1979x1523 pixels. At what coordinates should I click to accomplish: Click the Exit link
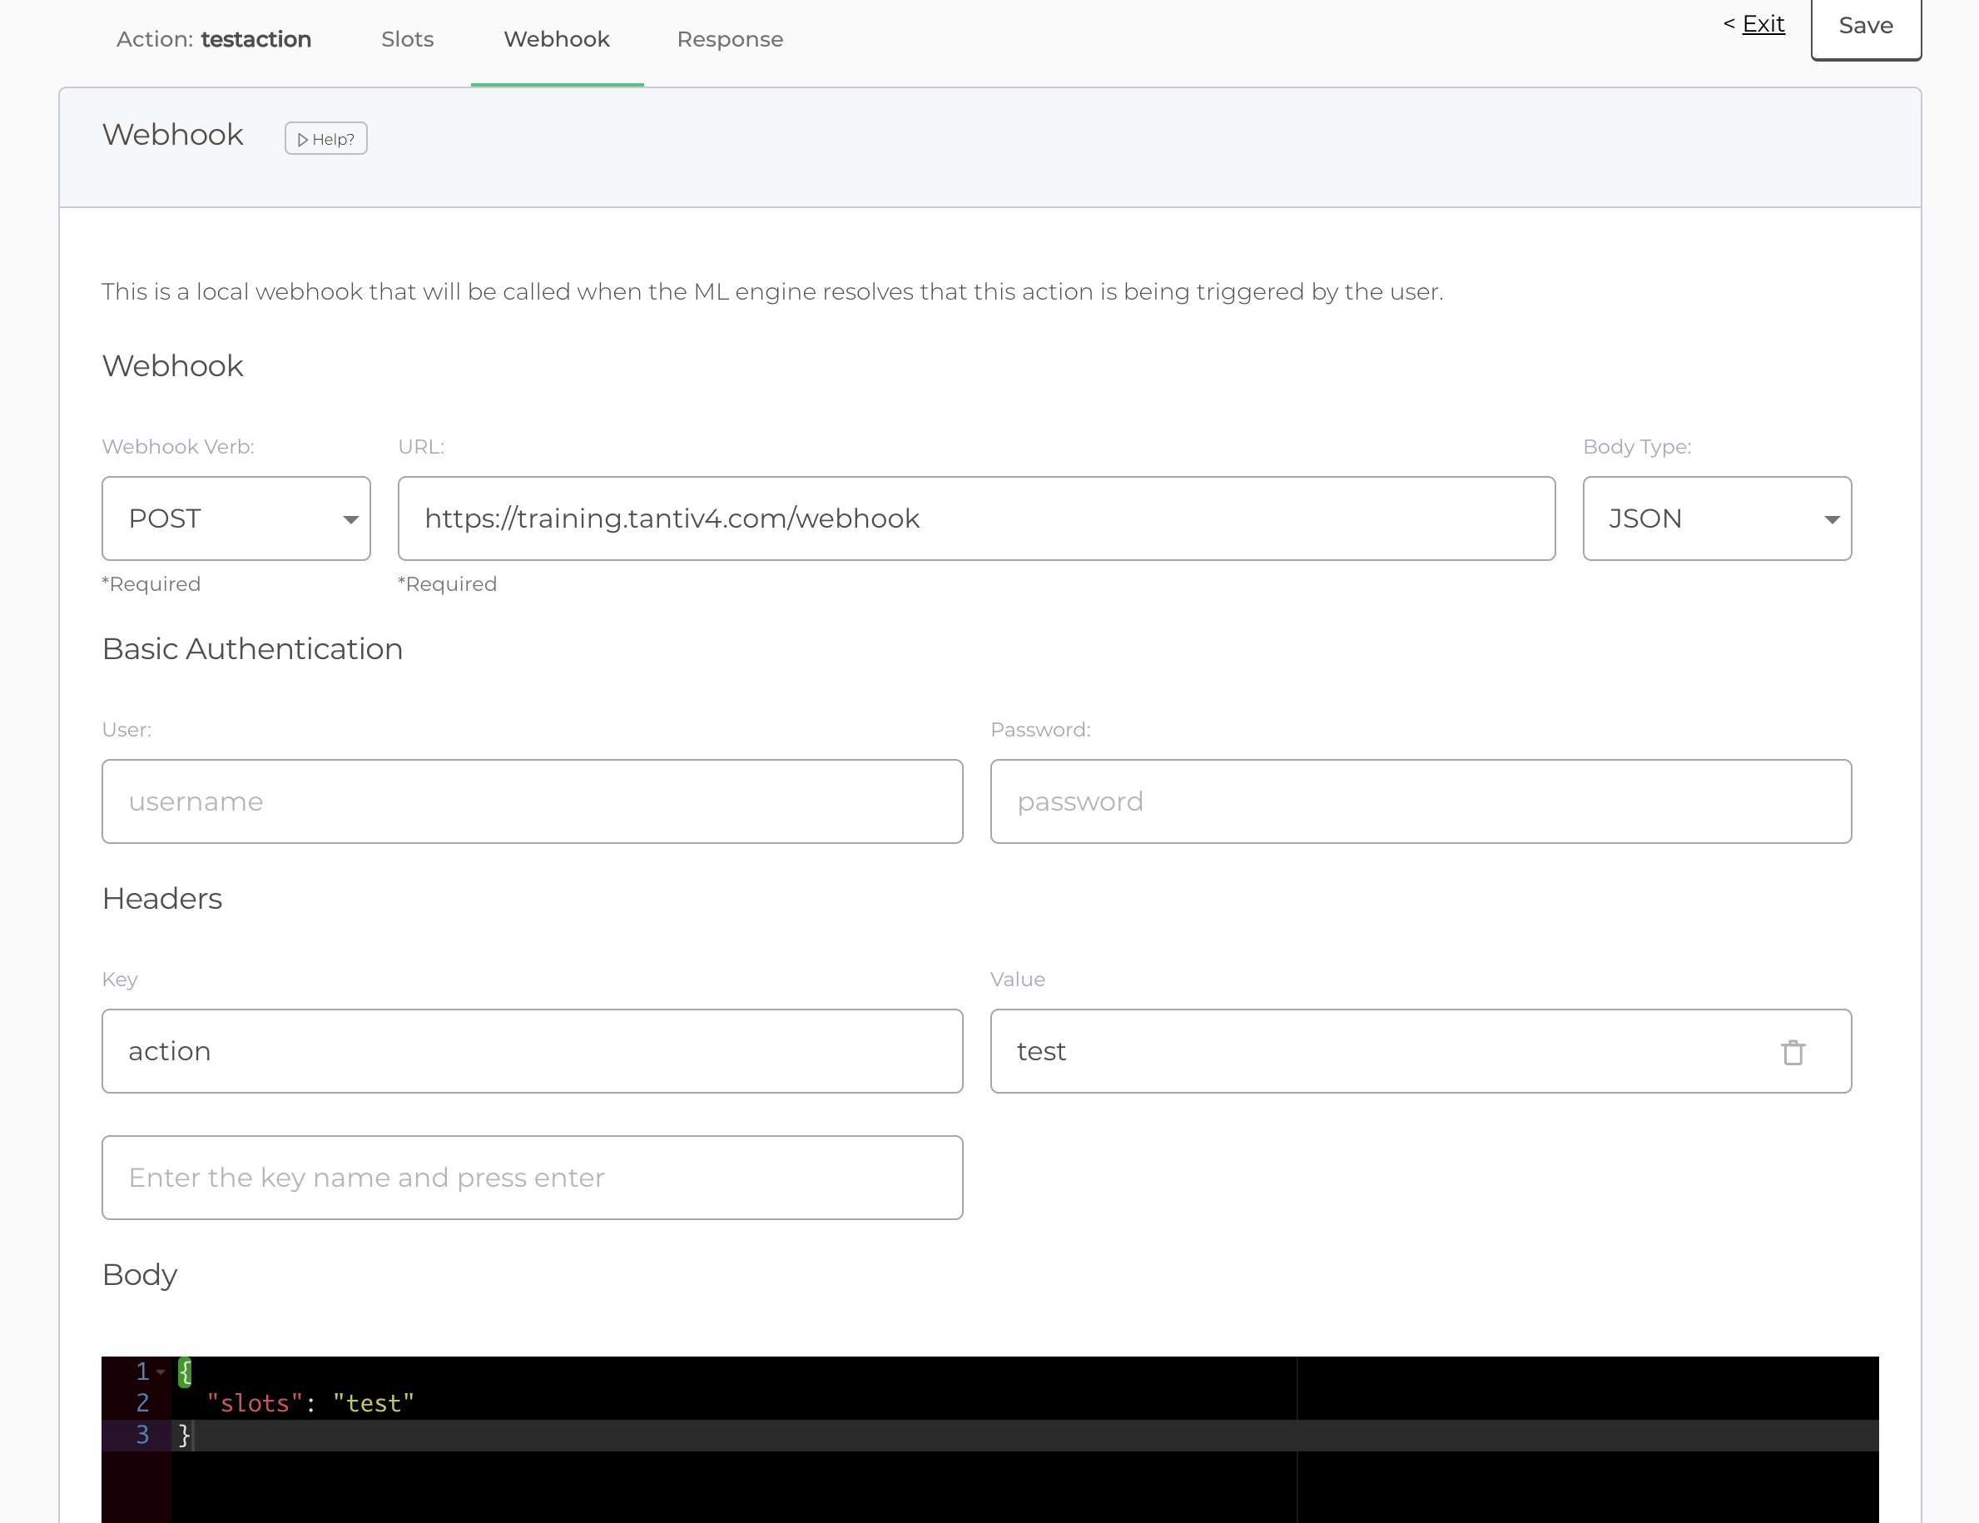1763,23
